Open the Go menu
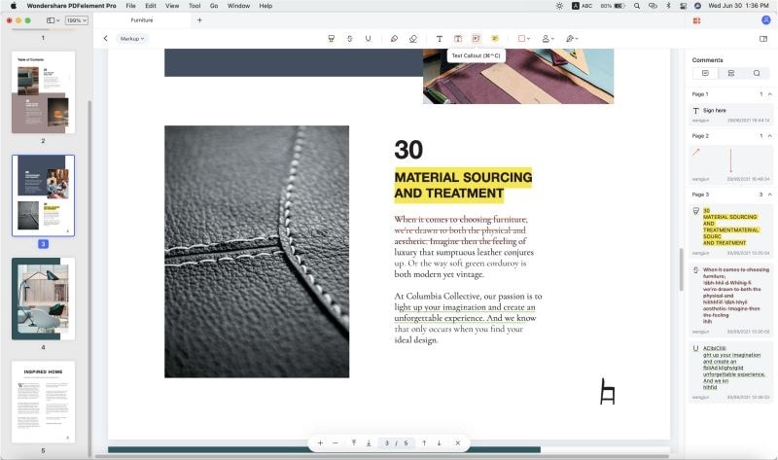The height and width of the screenshot is (460, 778). pos(214,6)
